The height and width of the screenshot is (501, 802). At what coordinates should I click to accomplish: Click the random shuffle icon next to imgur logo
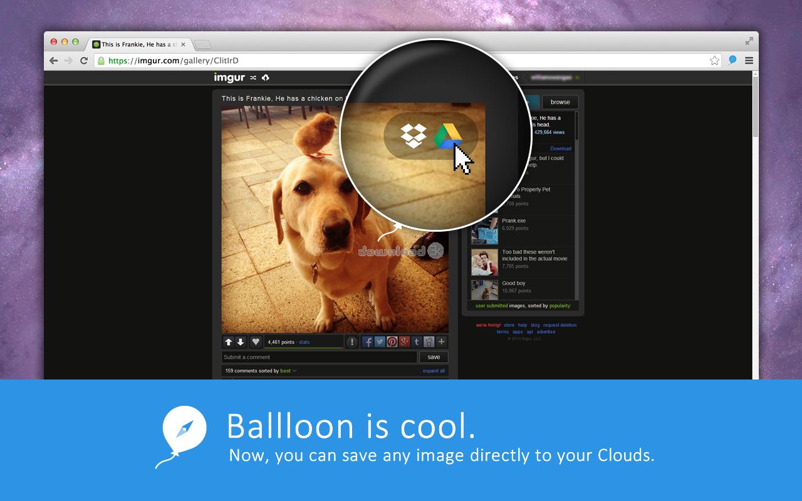pos(253,78)
